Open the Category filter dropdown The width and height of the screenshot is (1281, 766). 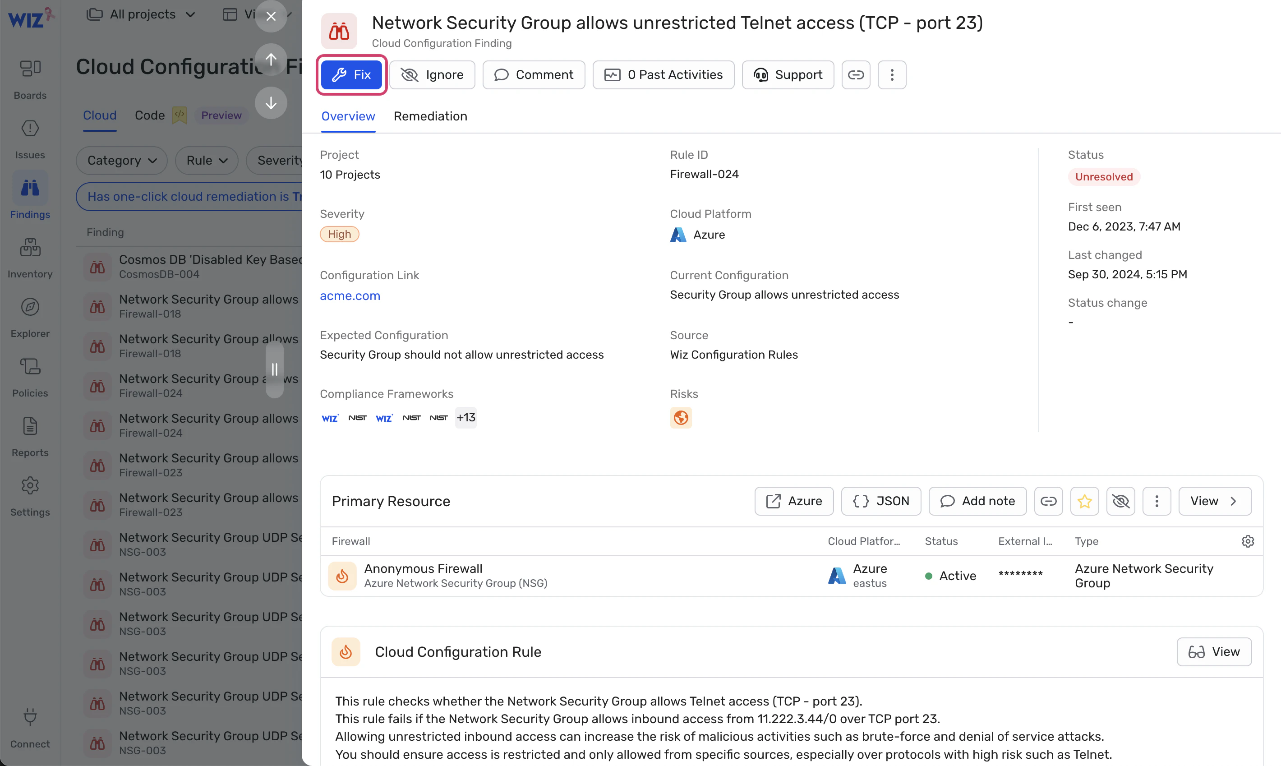point(122,161)
